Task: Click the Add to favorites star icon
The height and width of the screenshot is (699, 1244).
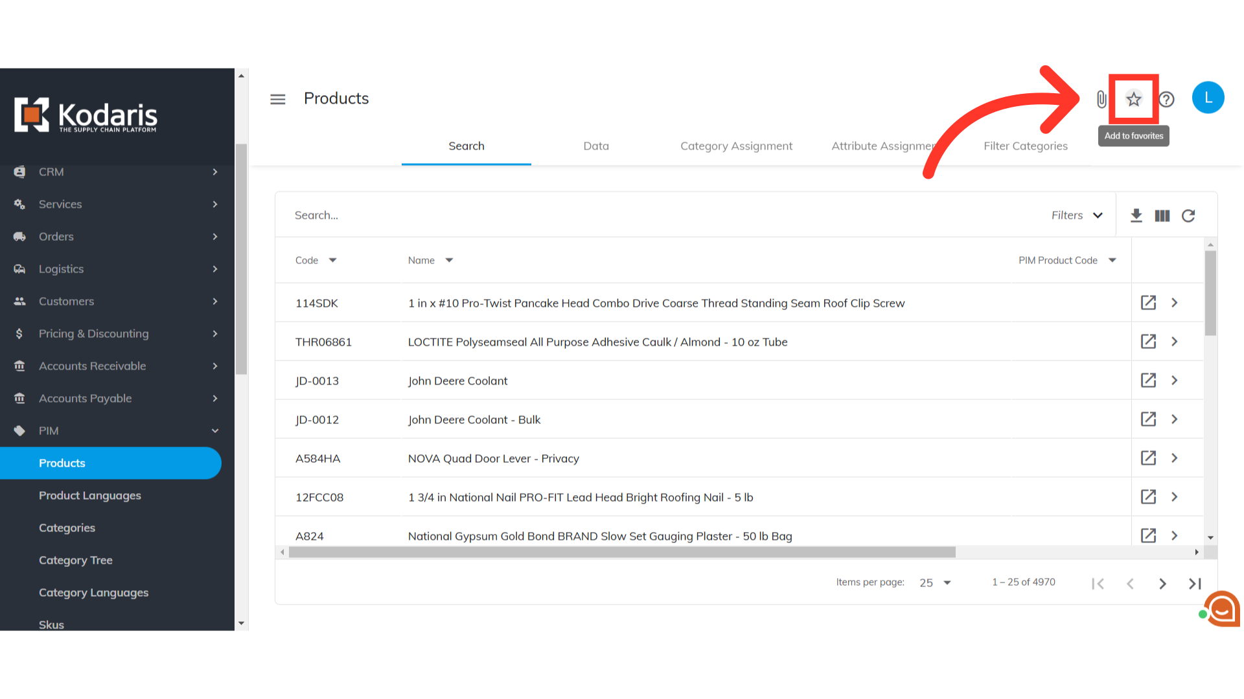Action: pos(1133,99)
